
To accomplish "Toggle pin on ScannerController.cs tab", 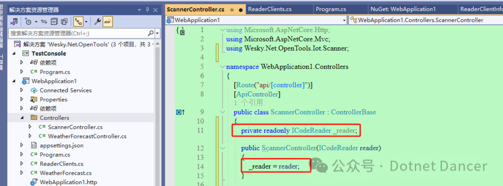I will click(x=232, y=10).
